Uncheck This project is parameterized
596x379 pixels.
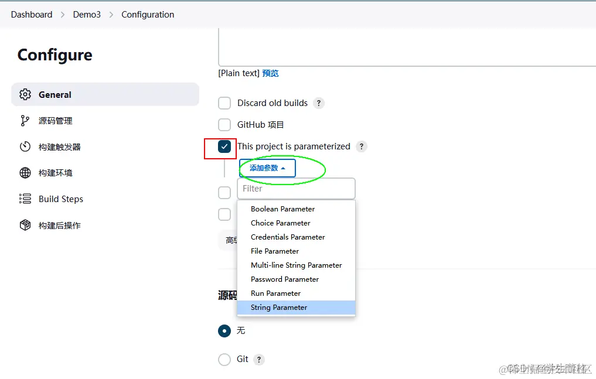click(224, 146)
